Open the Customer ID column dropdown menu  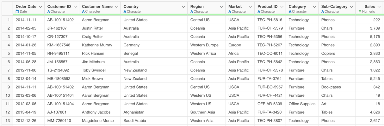(x=75, y=7)
